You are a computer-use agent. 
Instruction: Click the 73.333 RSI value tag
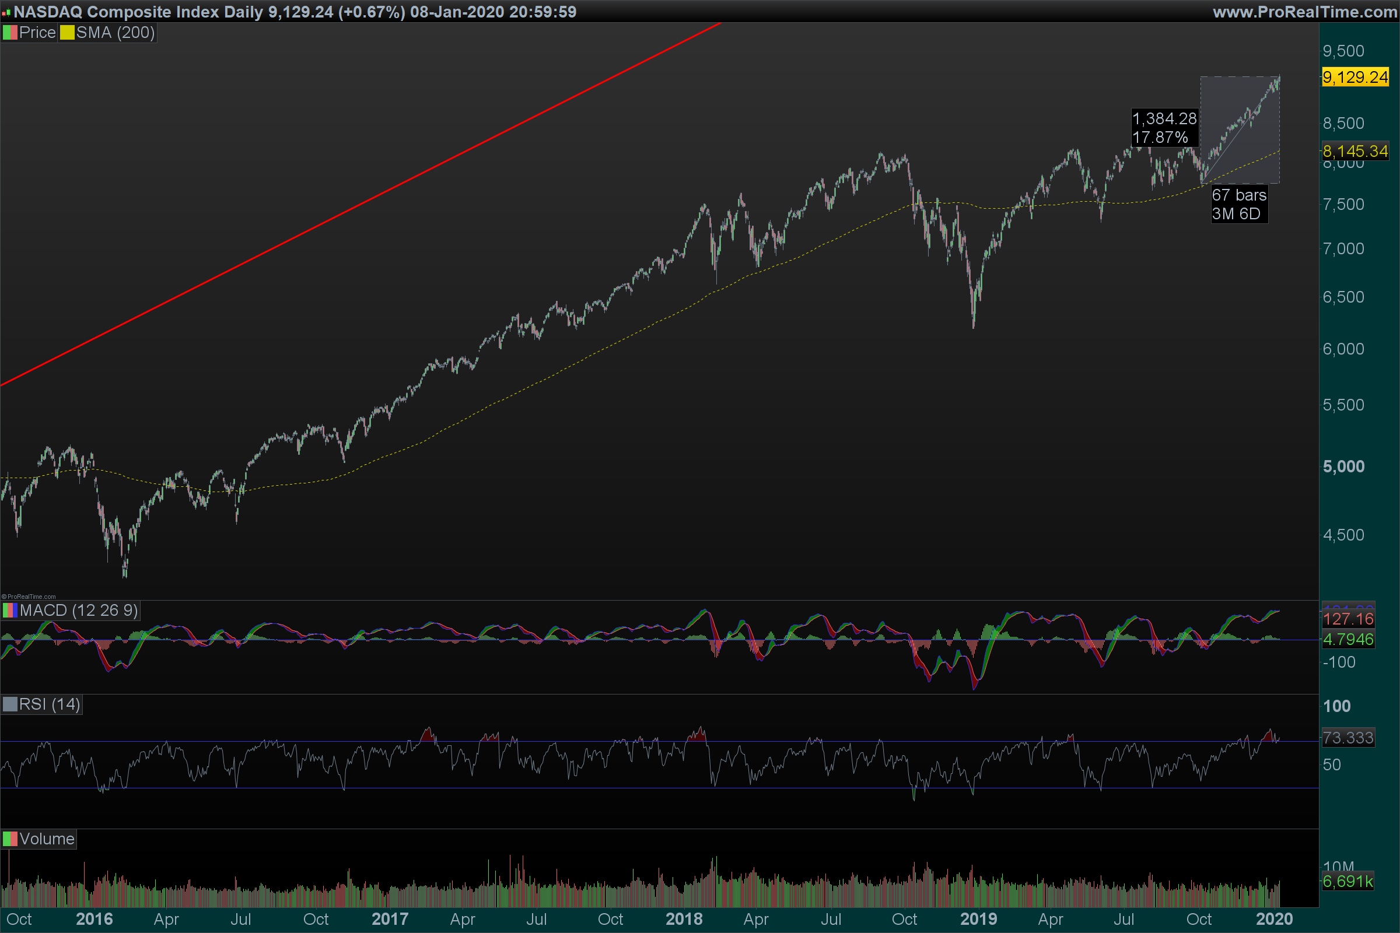pyautogui.click(x=1347, y=738)
